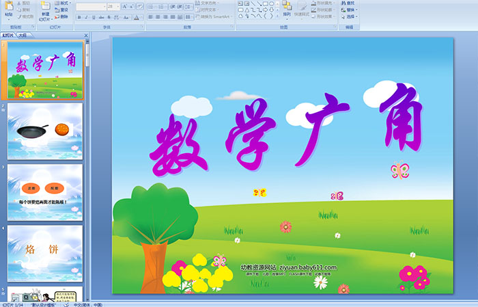
Task: Select the rectangle shape
Action: tap(265, 3)
